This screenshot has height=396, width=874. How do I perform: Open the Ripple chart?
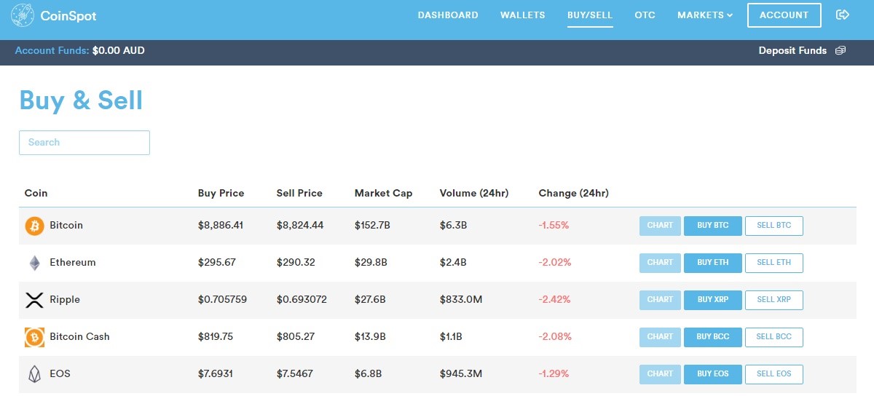(x=660, y=300)
